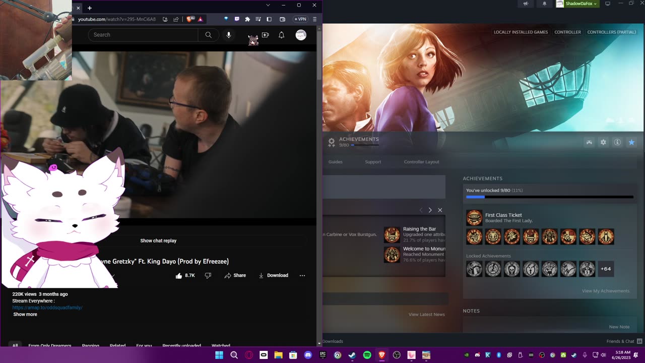Viewport: 645px width, 363px height.
Task: Open the Brave hamburger main menu
Action: 314,19
